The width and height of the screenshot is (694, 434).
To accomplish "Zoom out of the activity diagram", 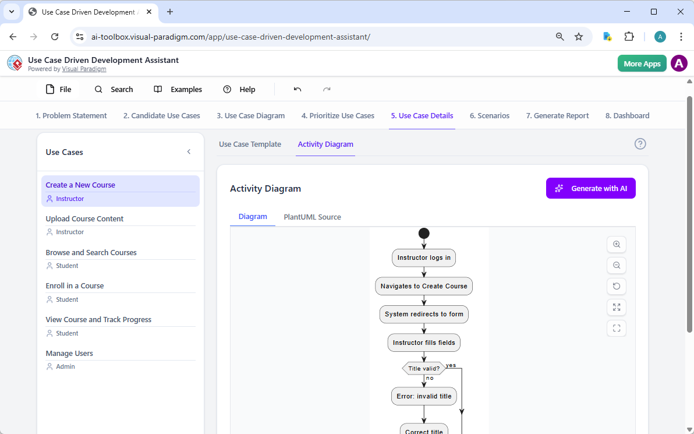I will 616,265.
